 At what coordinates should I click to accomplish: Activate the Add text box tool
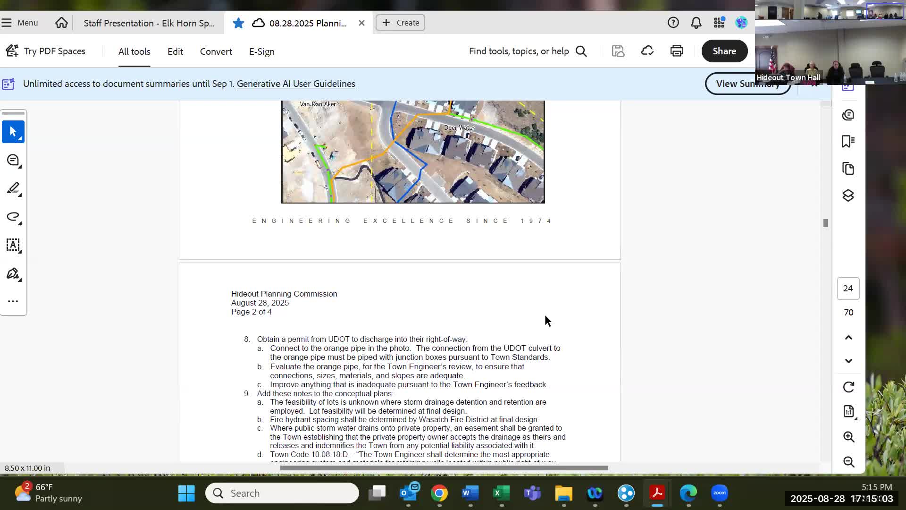click(x=13, y=246)
